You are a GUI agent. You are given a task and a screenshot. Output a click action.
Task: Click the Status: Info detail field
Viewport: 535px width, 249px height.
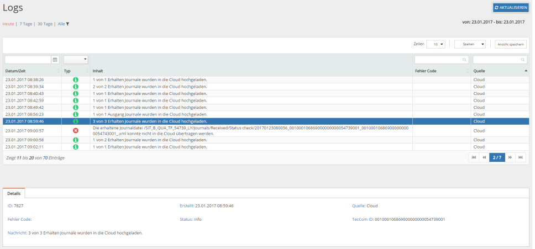coord(190,219)
